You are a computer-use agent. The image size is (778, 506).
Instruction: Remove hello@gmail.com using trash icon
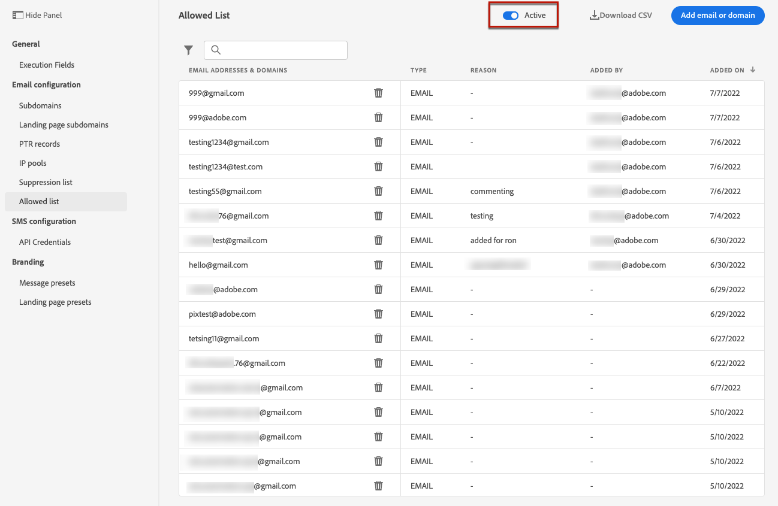pos(378,265)
